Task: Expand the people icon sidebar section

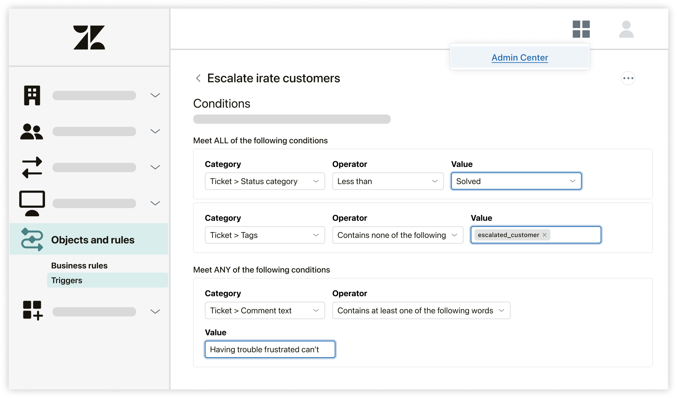Action: click(155, 131)
